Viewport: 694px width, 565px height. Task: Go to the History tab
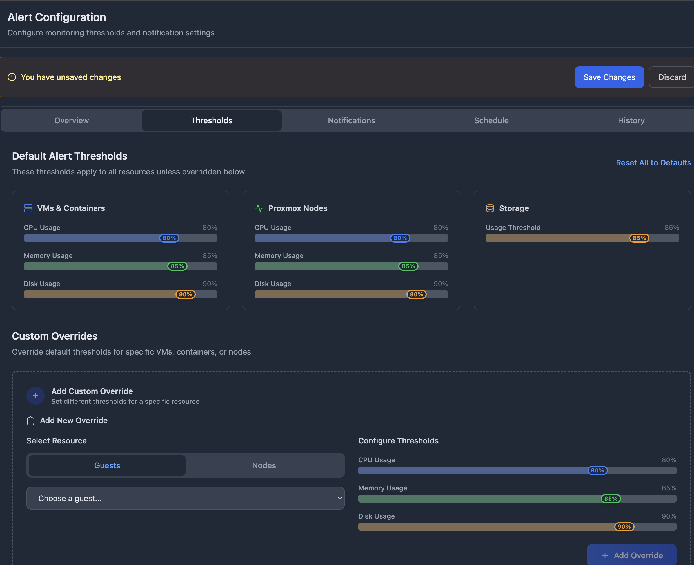631,120
